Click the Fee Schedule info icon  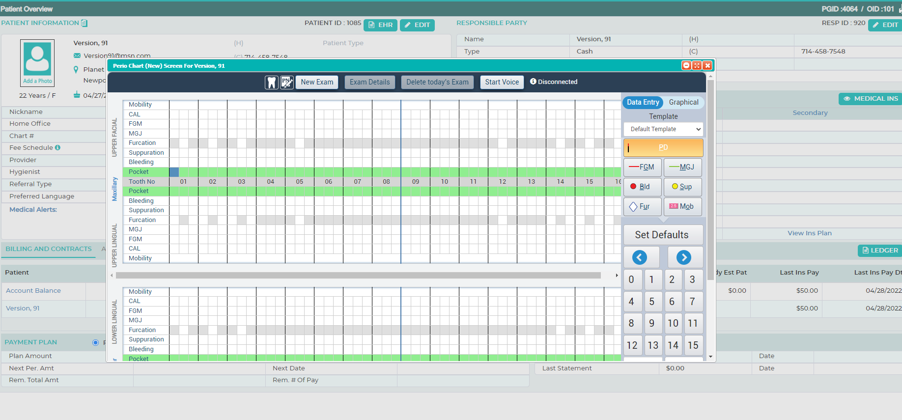tap(57, 147)
